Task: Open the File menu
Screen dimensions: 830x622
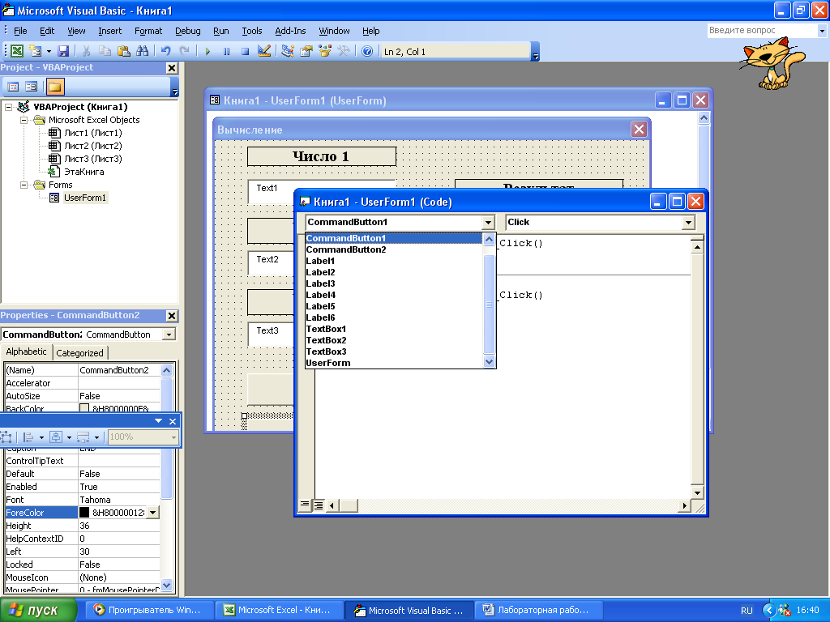Action: coord(20,31)
